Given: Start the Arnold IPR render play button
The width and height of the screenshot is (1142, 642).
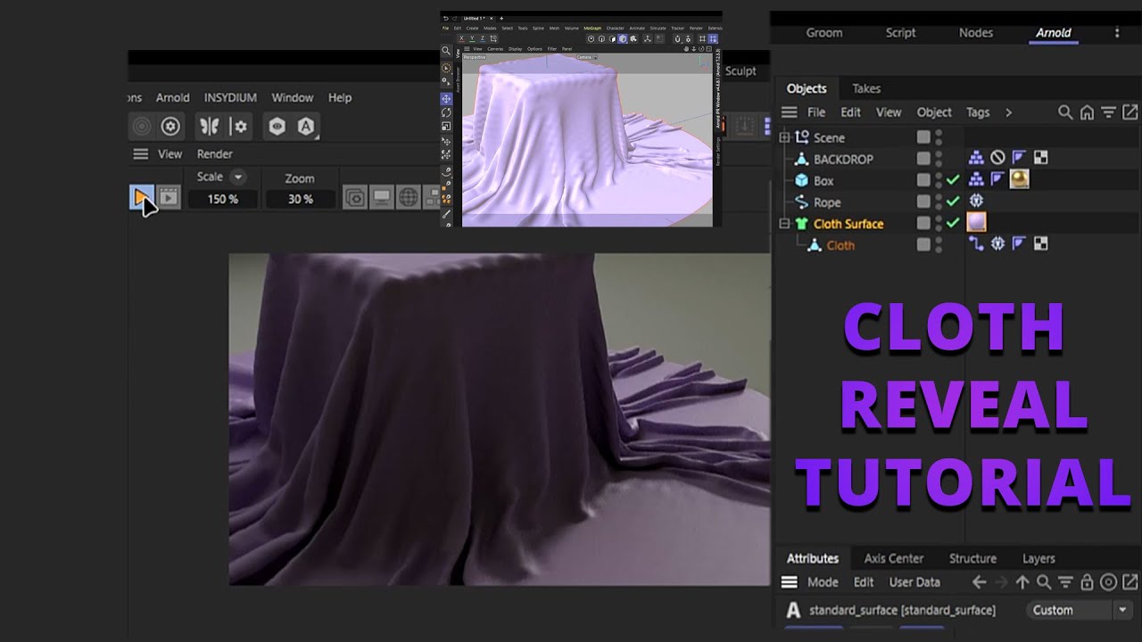Looking at the screenshot, I should (141, 198).
